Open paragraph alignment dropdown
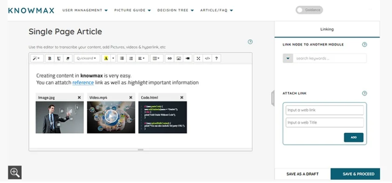392x183 pixels. pyautogui.click(x=142, y=59)
